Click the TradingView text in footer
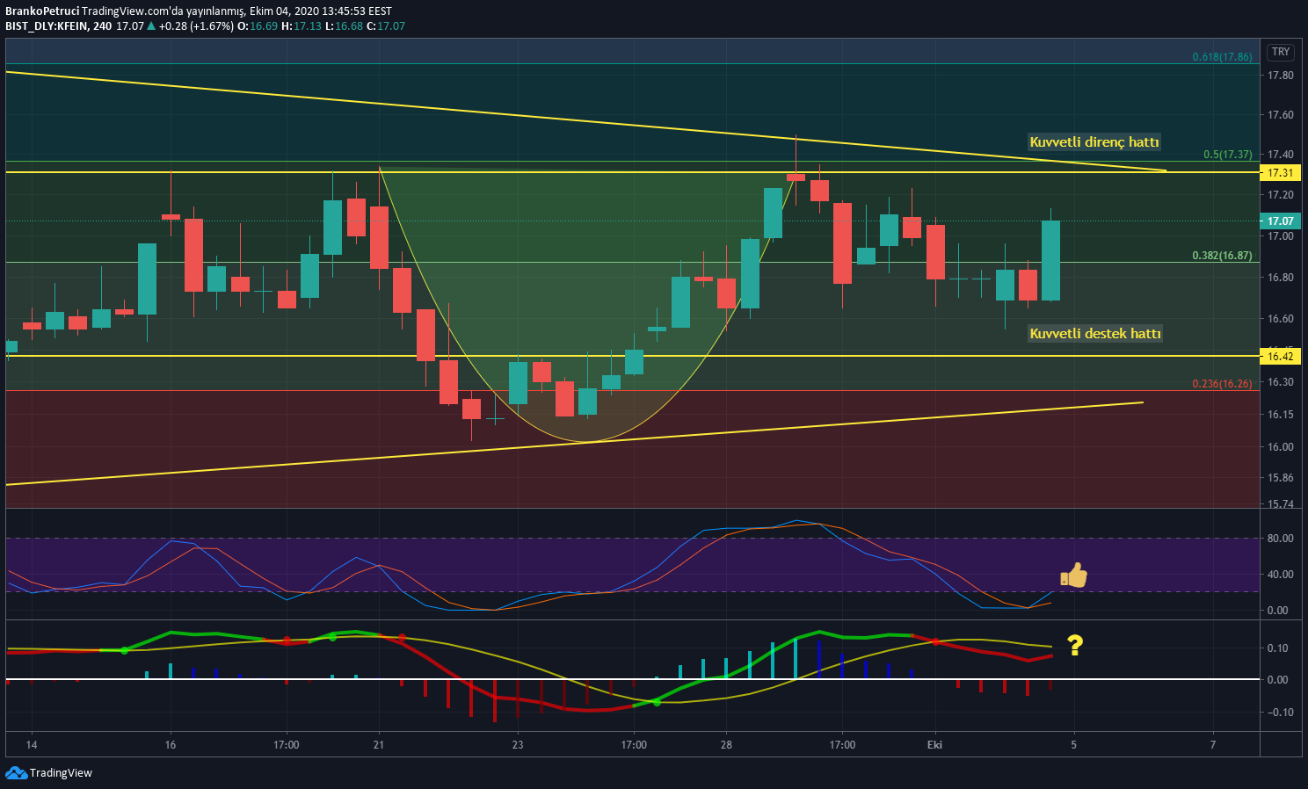The width and height of the screenshot is (1308, 789). pyautogui.click(x=61, y=773)
